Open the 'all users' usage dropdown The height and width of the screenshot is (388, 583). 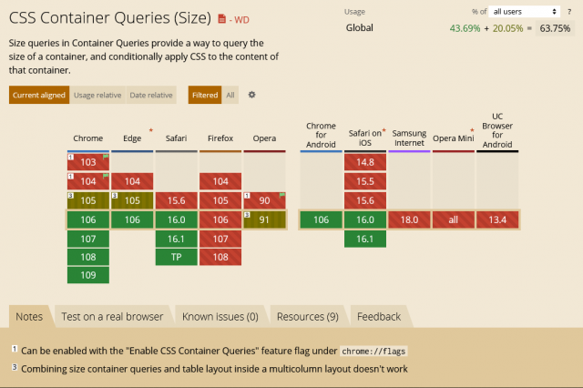525,12
